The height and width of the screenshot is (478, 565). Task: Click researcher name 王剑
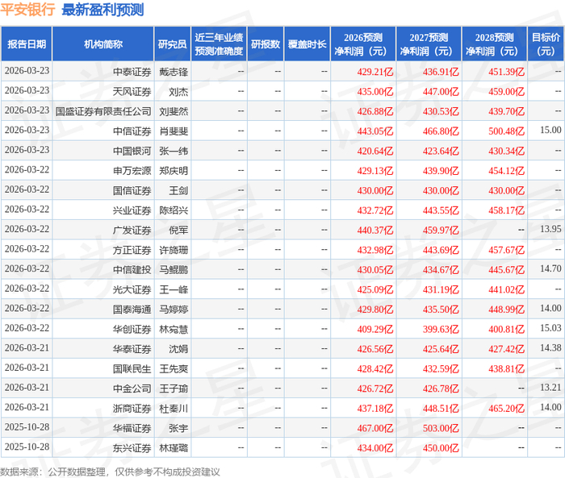pyautogui.click(x=178, y=191)
